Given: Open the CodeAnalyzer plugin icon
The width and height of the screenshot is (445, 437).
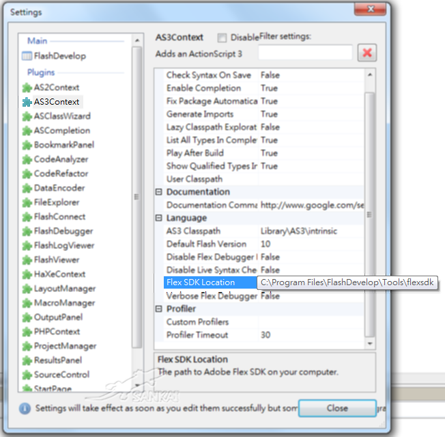Looking at the screenshot, I should (x=27, y=159).
